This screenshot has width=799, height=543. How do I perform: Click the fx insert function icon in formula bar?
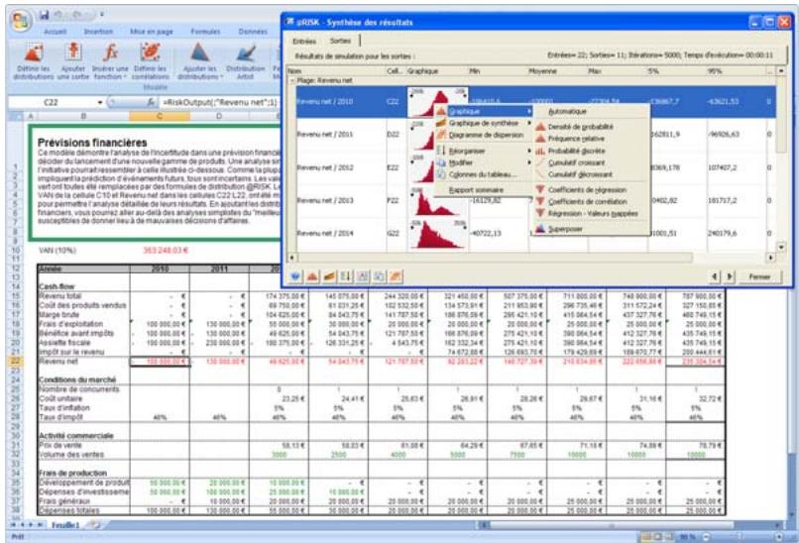click(x=150, y=101)
